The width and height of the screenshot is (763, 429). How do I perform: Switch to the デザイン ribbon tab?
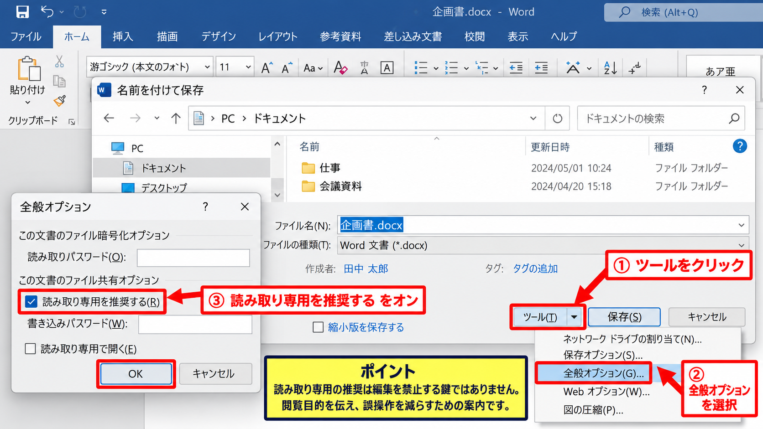click(x=219, y=36)
